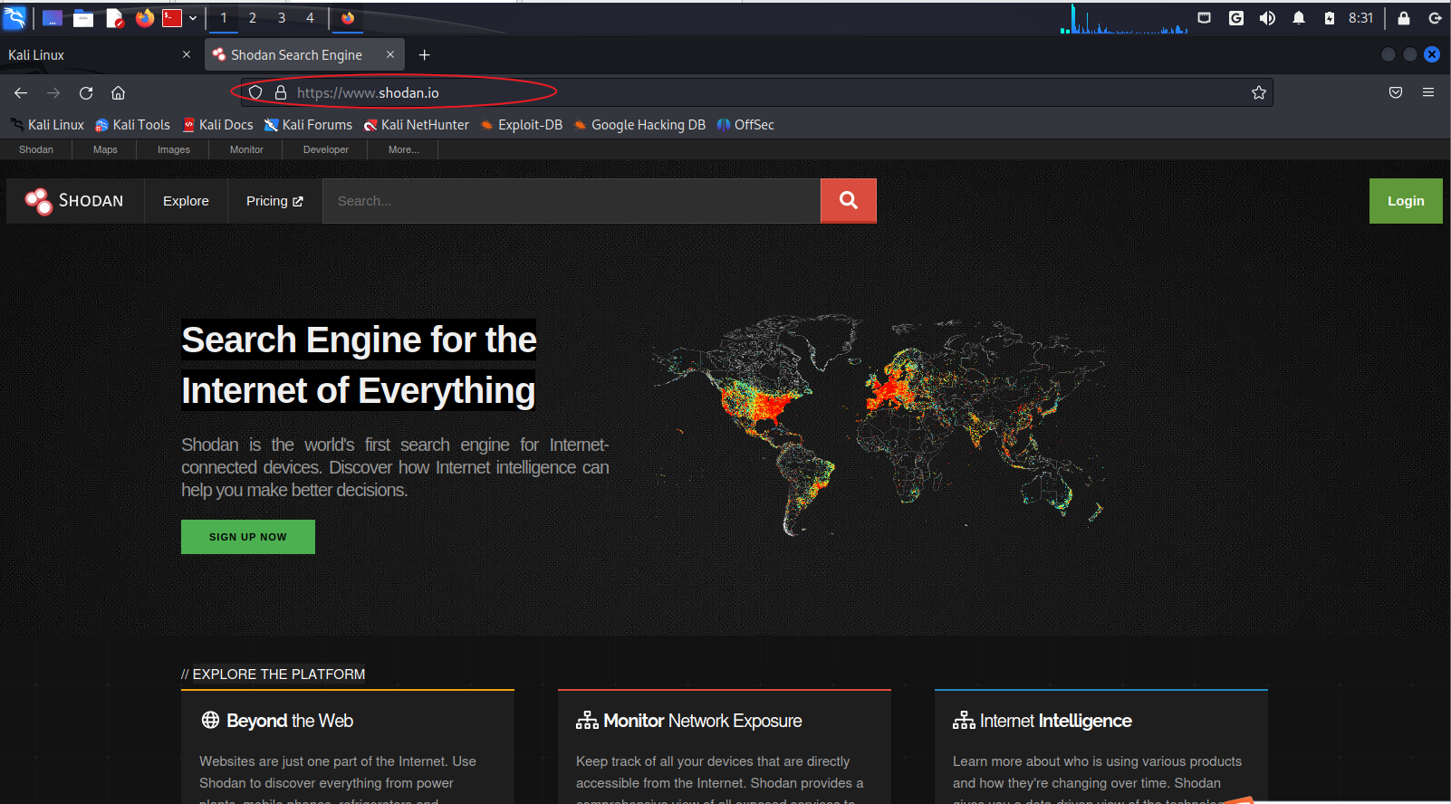Click the Shodan logo
This screenshot has height=804, width=1451.
pos(74,201)
